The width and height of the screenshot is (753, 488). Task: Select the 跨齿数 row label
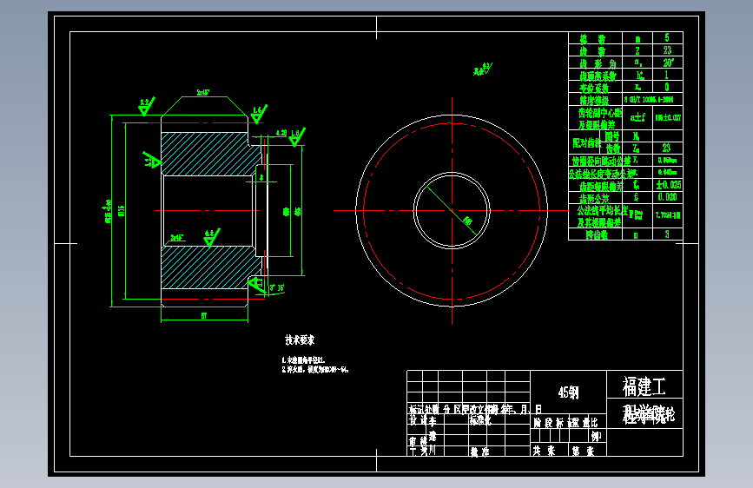coord(597,234)
